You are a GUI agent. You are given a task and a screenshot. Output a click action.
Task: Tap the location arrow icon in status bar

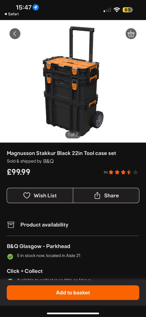point(36,7)
